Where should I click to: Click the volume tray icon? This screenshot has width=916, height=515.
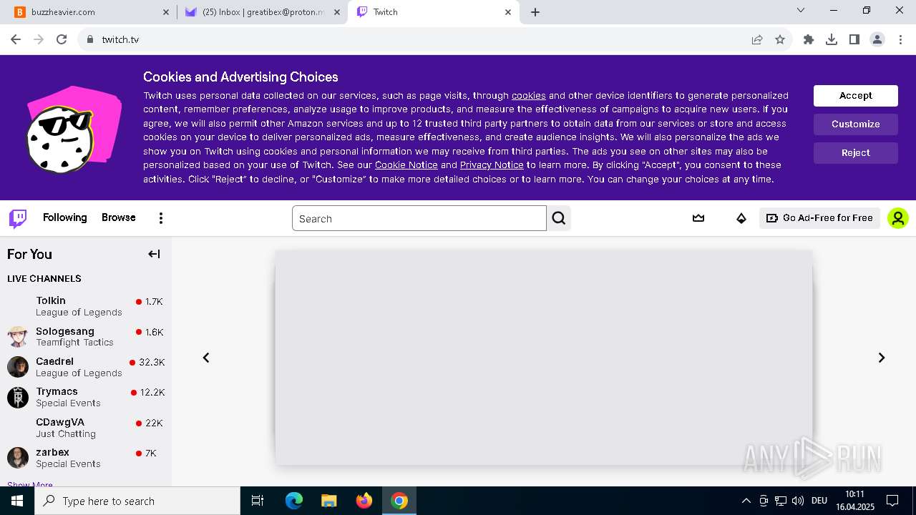point(798,501)
